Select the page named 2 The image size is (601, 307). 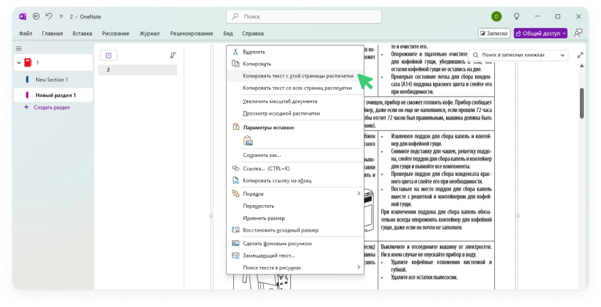137,70
